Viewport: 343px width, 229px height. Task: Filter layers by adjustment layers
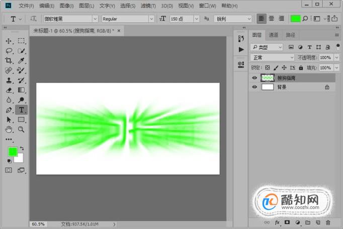pos(300,47)
